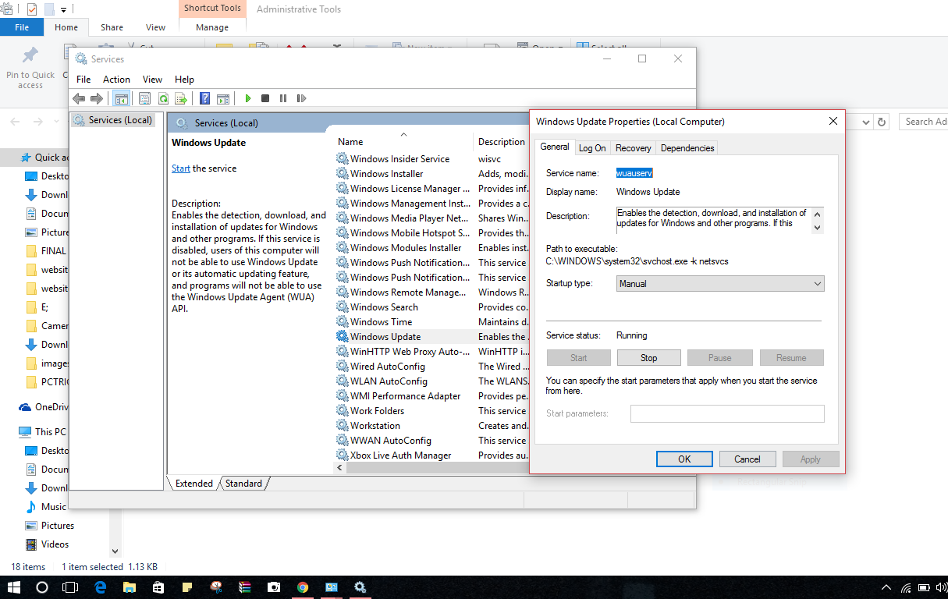Click the Start parameters input field

727,413
